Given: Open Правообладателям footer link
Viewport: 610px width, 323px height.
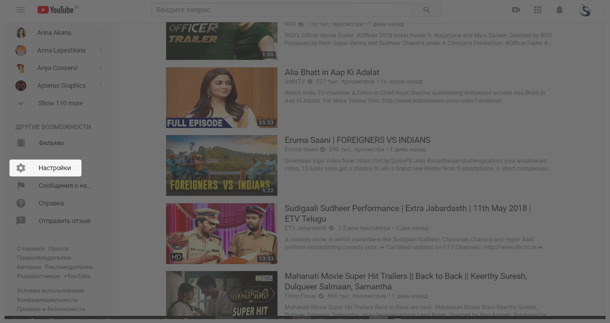Looking at the screenshot, I should click(x=44, y=258).
